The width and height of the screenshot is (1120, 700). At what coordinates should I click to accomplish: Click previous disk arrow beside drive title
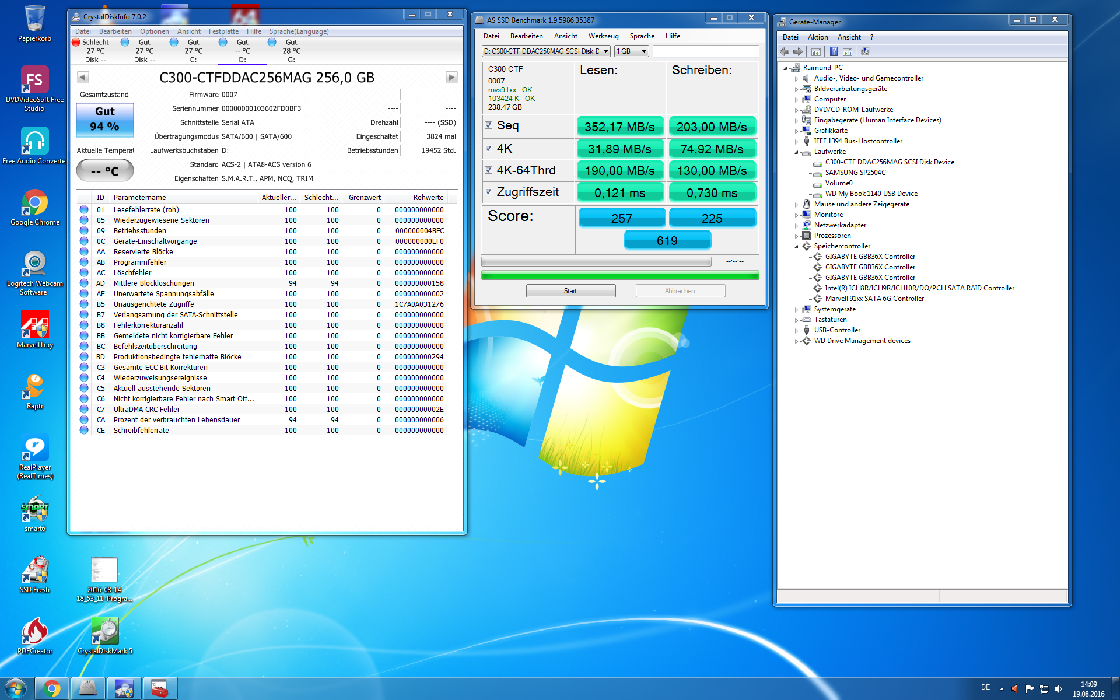click(x=83, y=78)
